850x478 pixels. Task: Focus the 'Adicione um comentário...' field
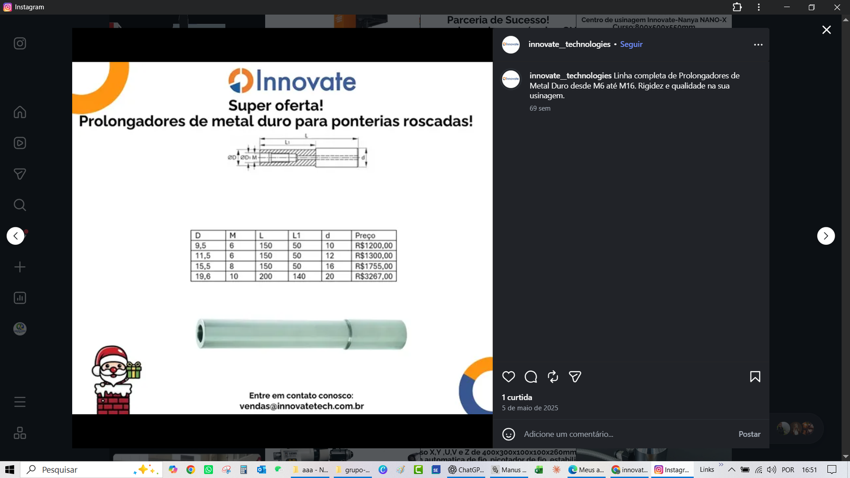pyautogui.click(x=627, y=434)
